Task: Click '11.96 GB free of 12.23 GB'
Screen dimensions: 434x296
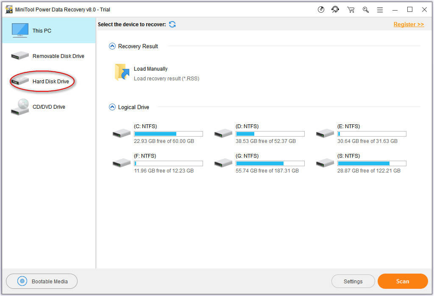Action: 164,171
